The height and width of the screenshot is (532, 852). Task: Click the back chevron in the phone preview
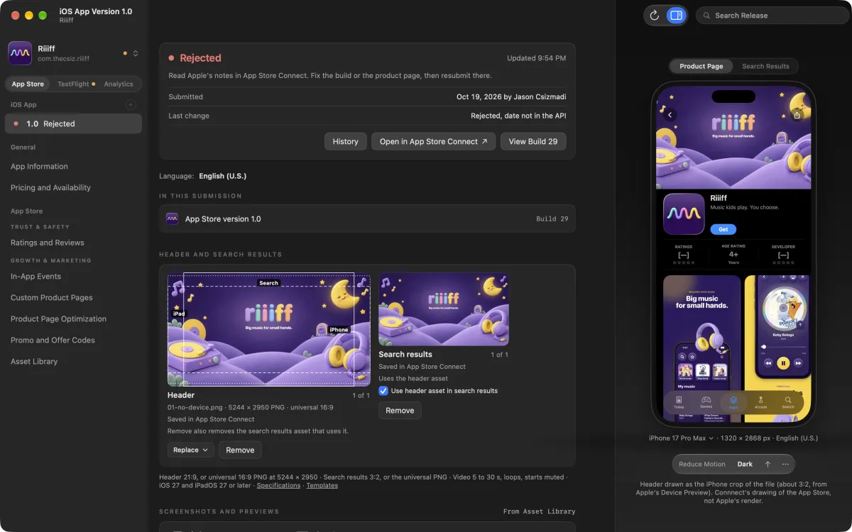click(670, 114)
